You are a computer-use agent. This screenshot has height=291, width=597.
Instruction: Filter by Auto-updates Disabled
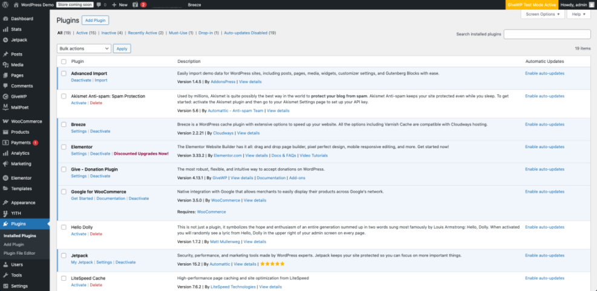pyautogui.click(x=246, y=33)
